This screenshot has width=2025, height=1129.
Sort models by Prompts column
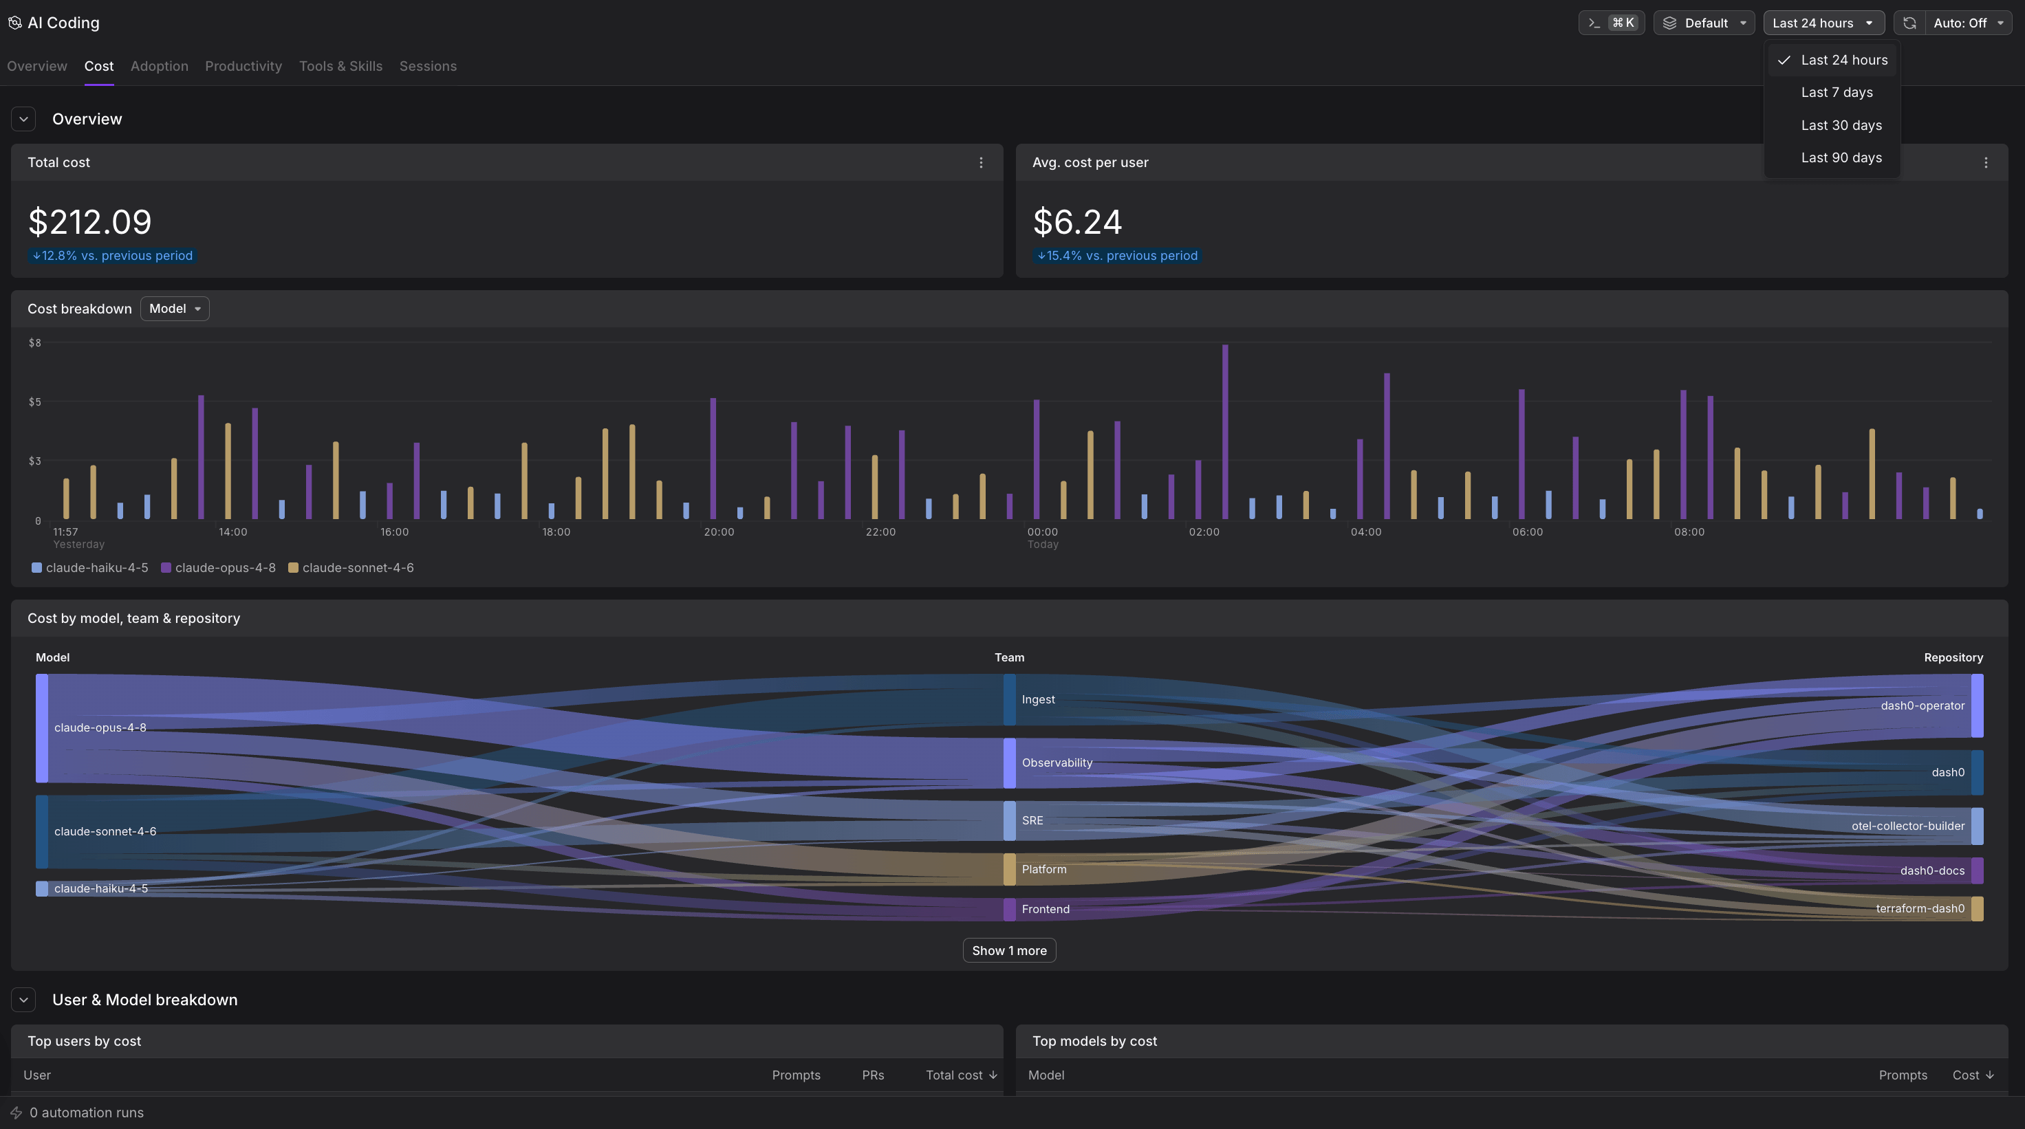pyautogui.click(x=1903, y=1075)
